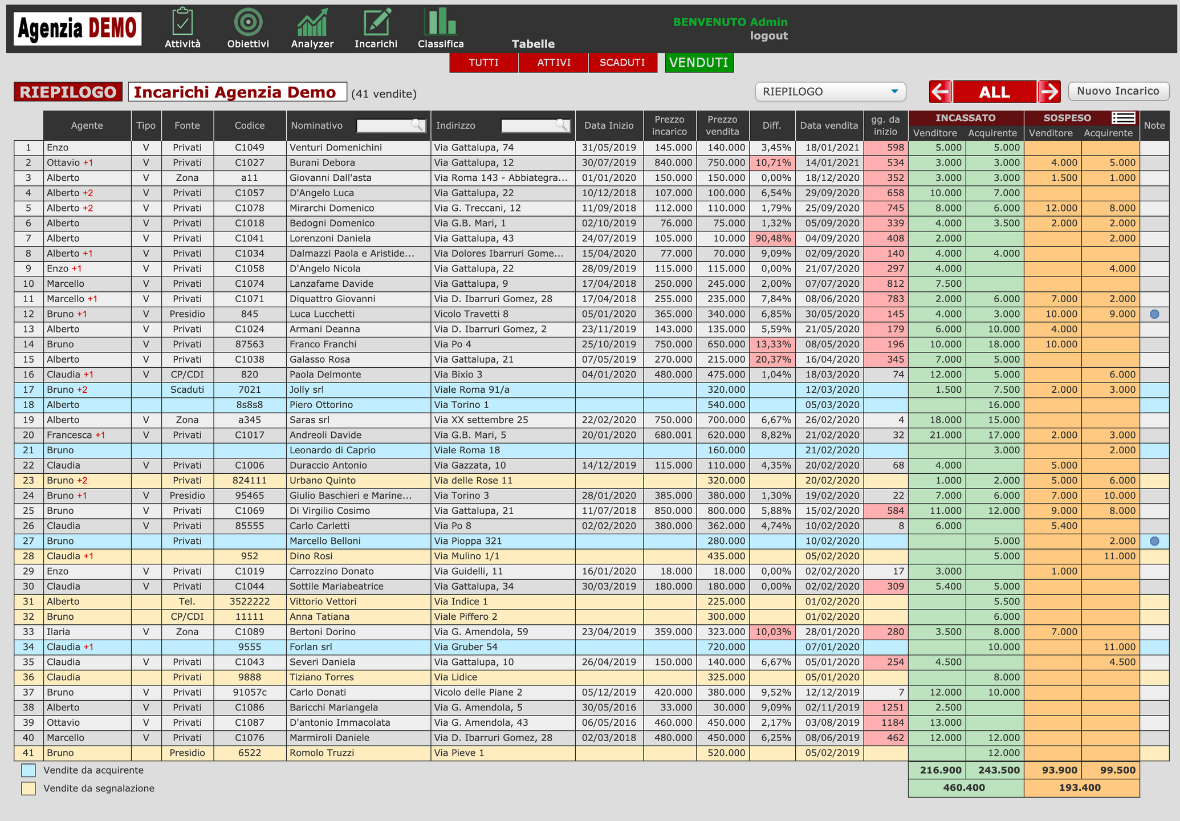Click the red left arrow button
Viewport: 1180px width, 821px height.
[941, 92]
